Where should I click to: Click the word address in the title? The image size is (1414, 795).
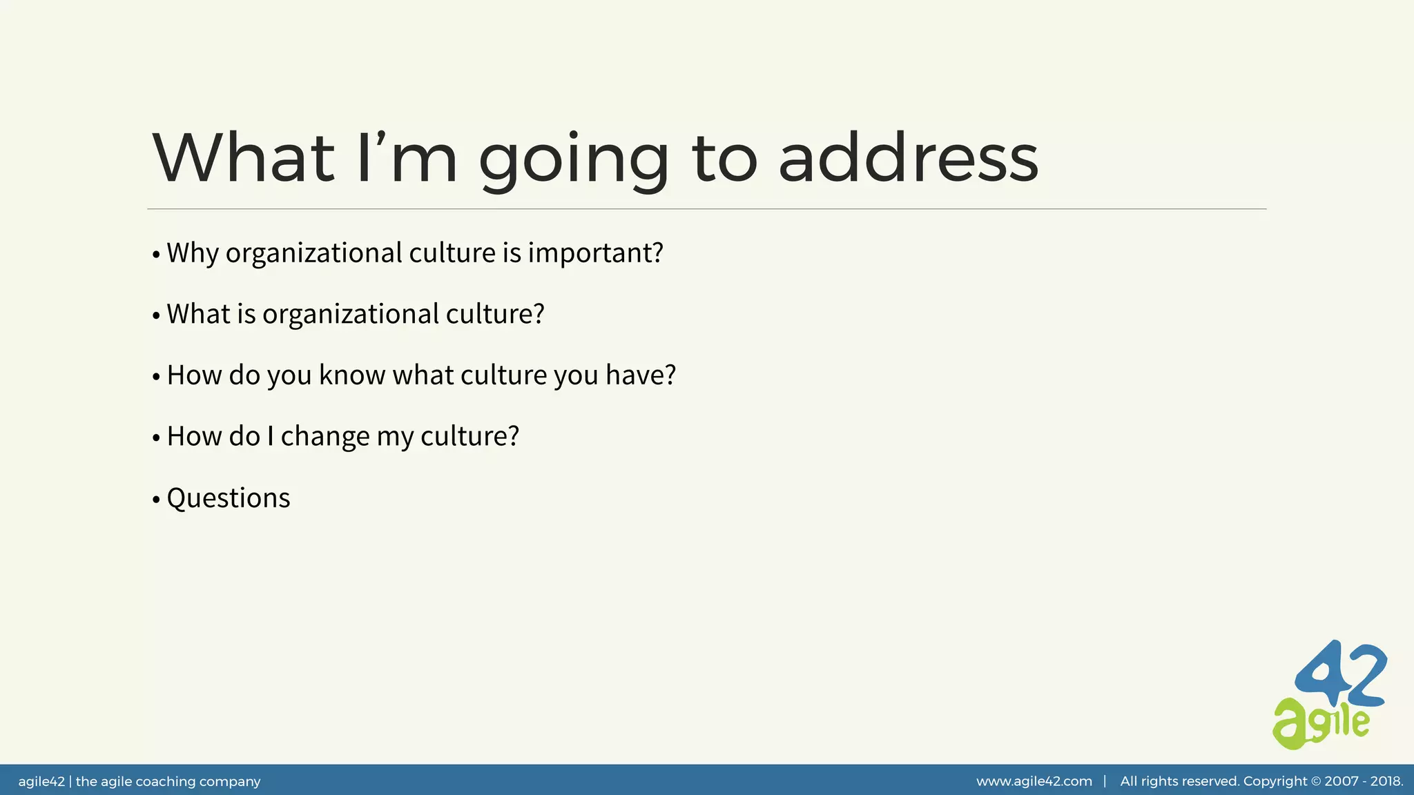pyautogui.click(x=908, y=159)
